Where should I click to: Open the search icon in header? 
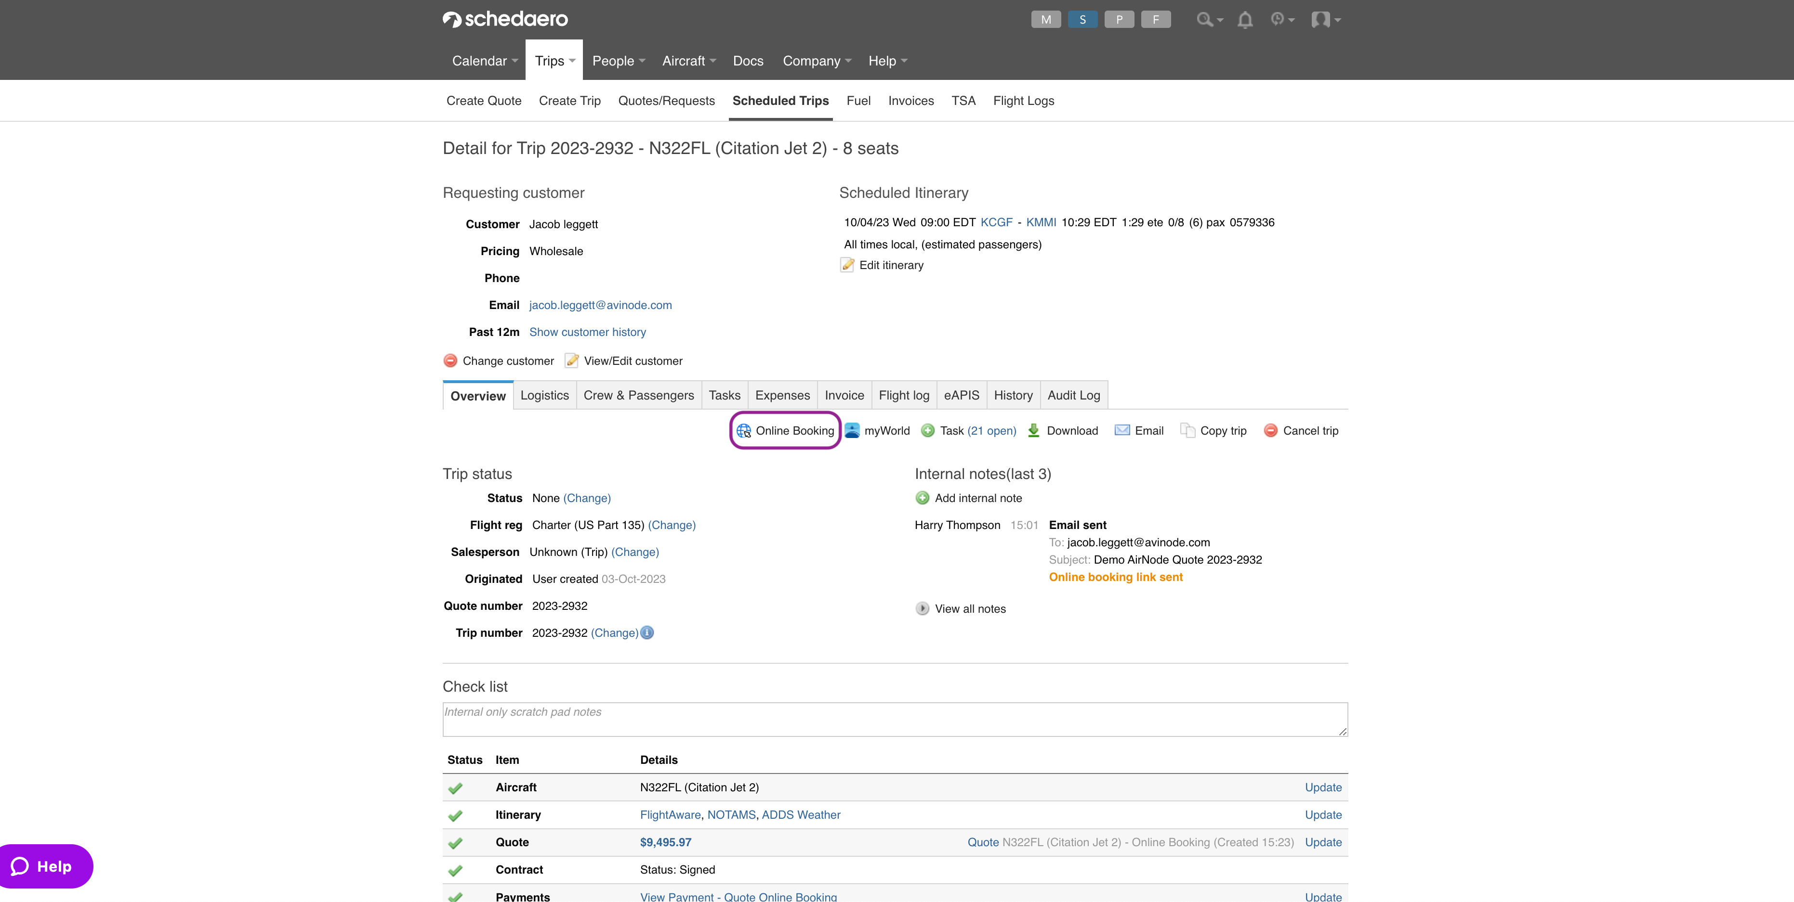click(x=1209, y=19)
